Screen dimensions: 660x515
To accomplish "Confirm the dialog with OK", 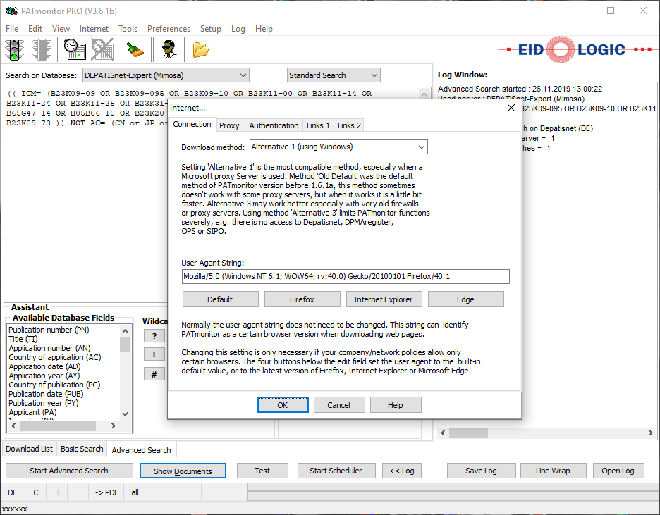I will click(x=283, y=405).
